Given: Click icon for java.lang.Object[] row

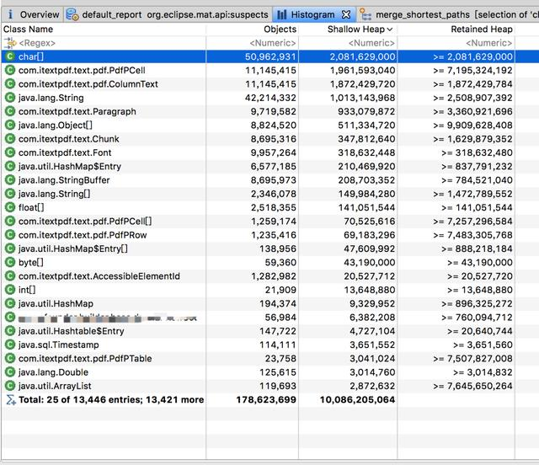Looking at the screenshot, I should coord(10,126).
